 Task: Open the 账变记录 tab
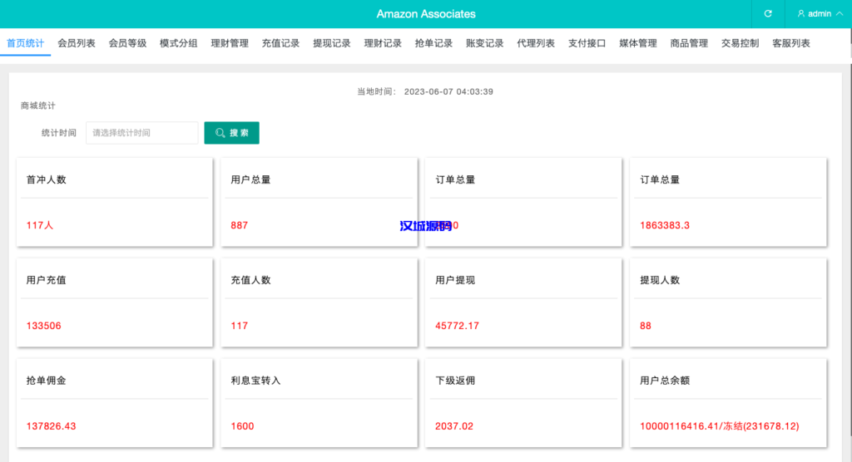click(485, 43)
